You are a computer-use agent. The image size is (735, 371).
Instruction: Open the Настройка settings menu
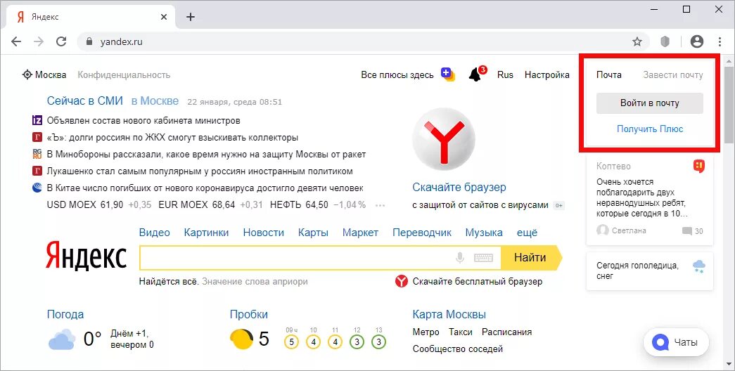(547, 74)
